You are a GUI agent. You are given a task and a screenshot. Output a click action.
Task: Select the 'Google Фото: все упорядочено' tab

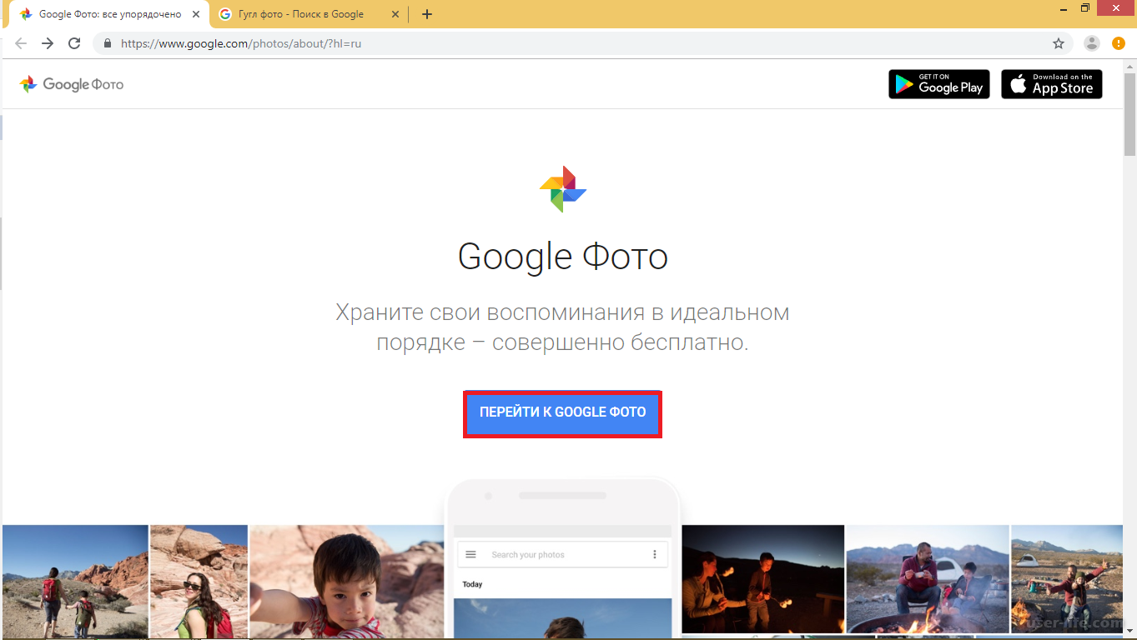point(108,14)
